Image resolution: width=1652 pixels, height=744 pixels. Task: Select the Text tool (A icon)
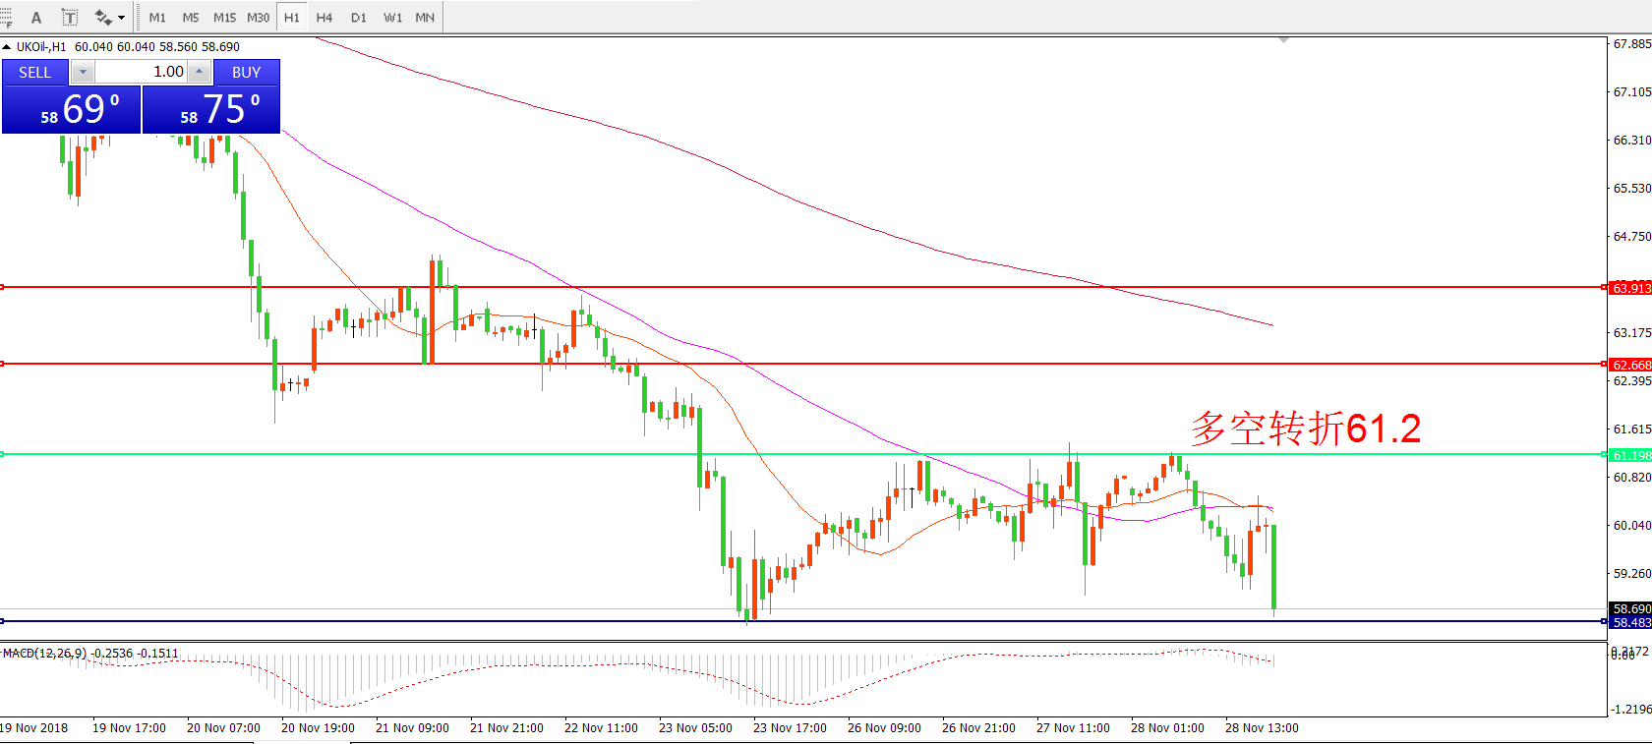[x=36, y=18]
